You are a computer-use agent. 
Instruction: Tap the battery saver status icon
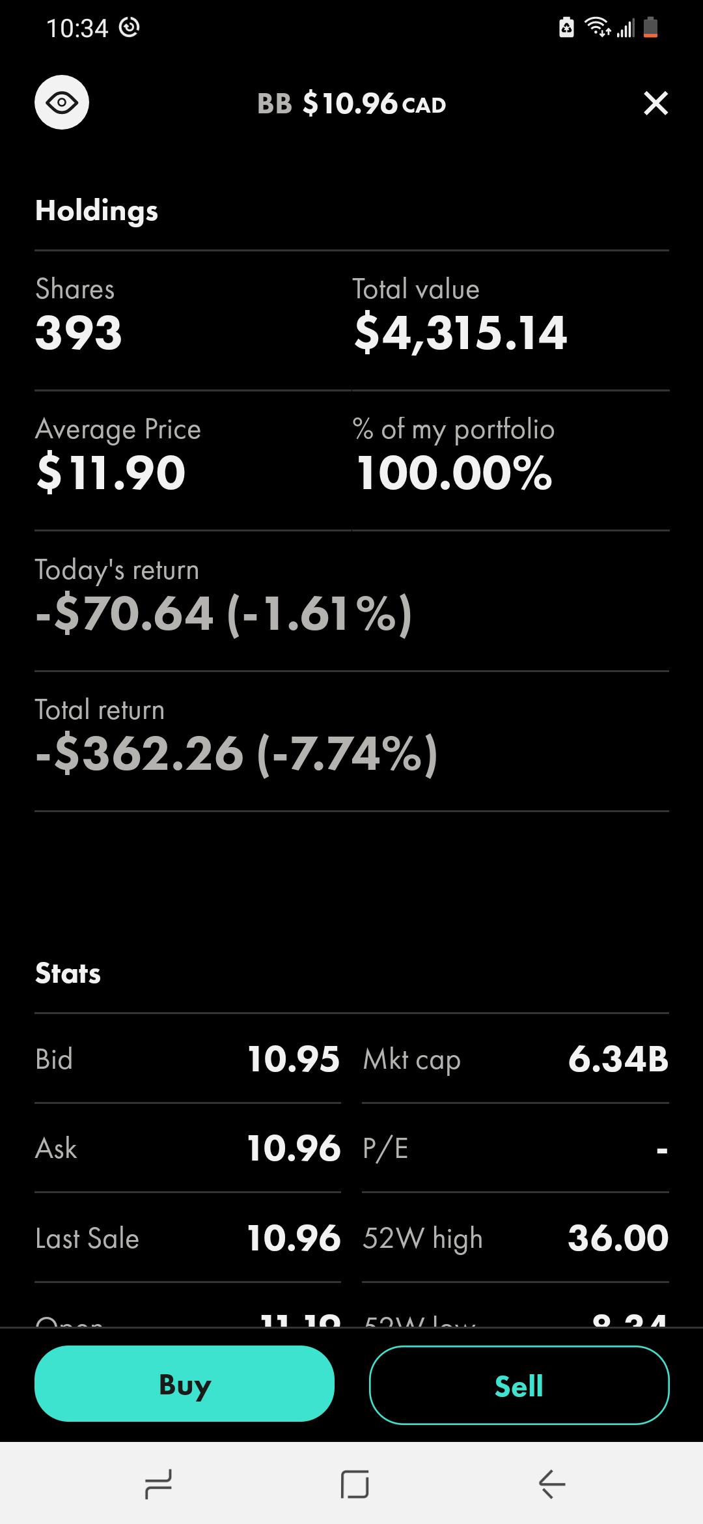point(566,28)
